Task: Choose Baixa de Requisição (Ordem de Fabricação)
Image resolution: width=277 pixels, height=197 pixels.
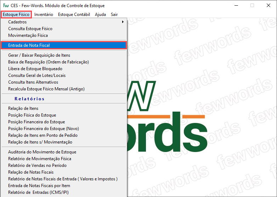Action: point(64,62)
